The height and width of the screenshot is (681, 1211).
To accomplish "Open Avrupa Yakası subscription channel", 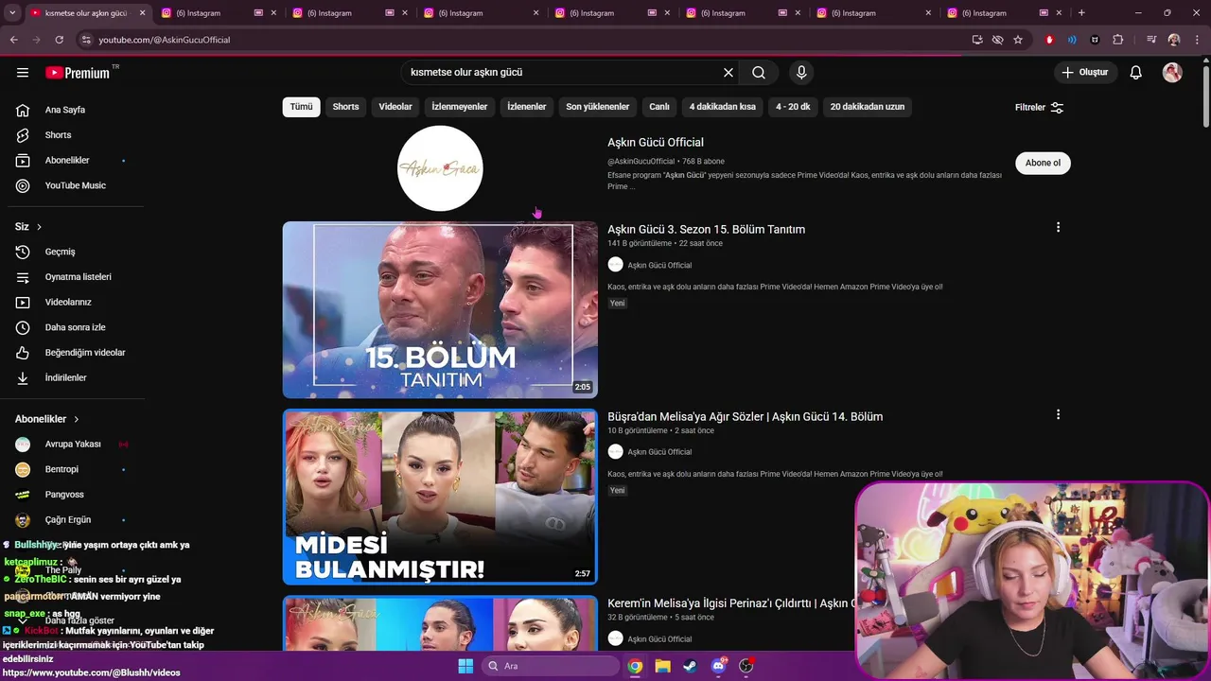I will click(x=72, y=445).
